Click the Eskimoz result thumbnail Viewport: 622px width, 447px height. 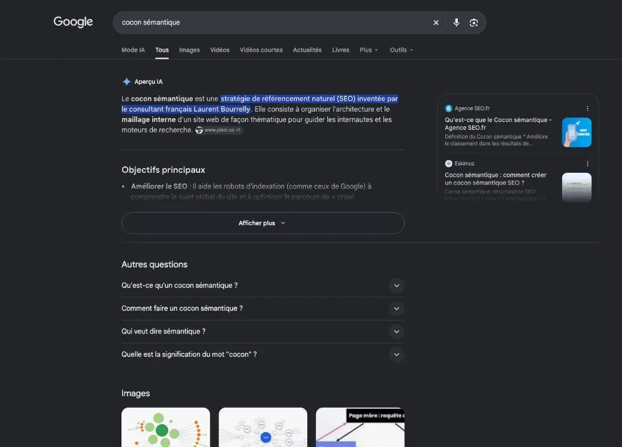[577, 187]
